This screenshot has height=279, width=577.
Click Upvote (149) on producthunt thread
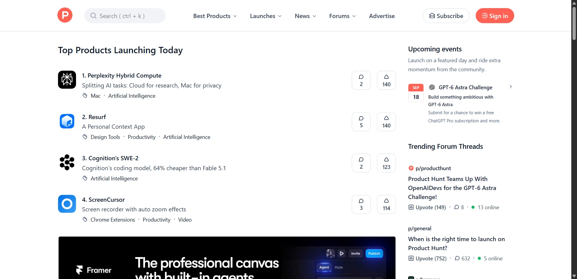point(427,207)
